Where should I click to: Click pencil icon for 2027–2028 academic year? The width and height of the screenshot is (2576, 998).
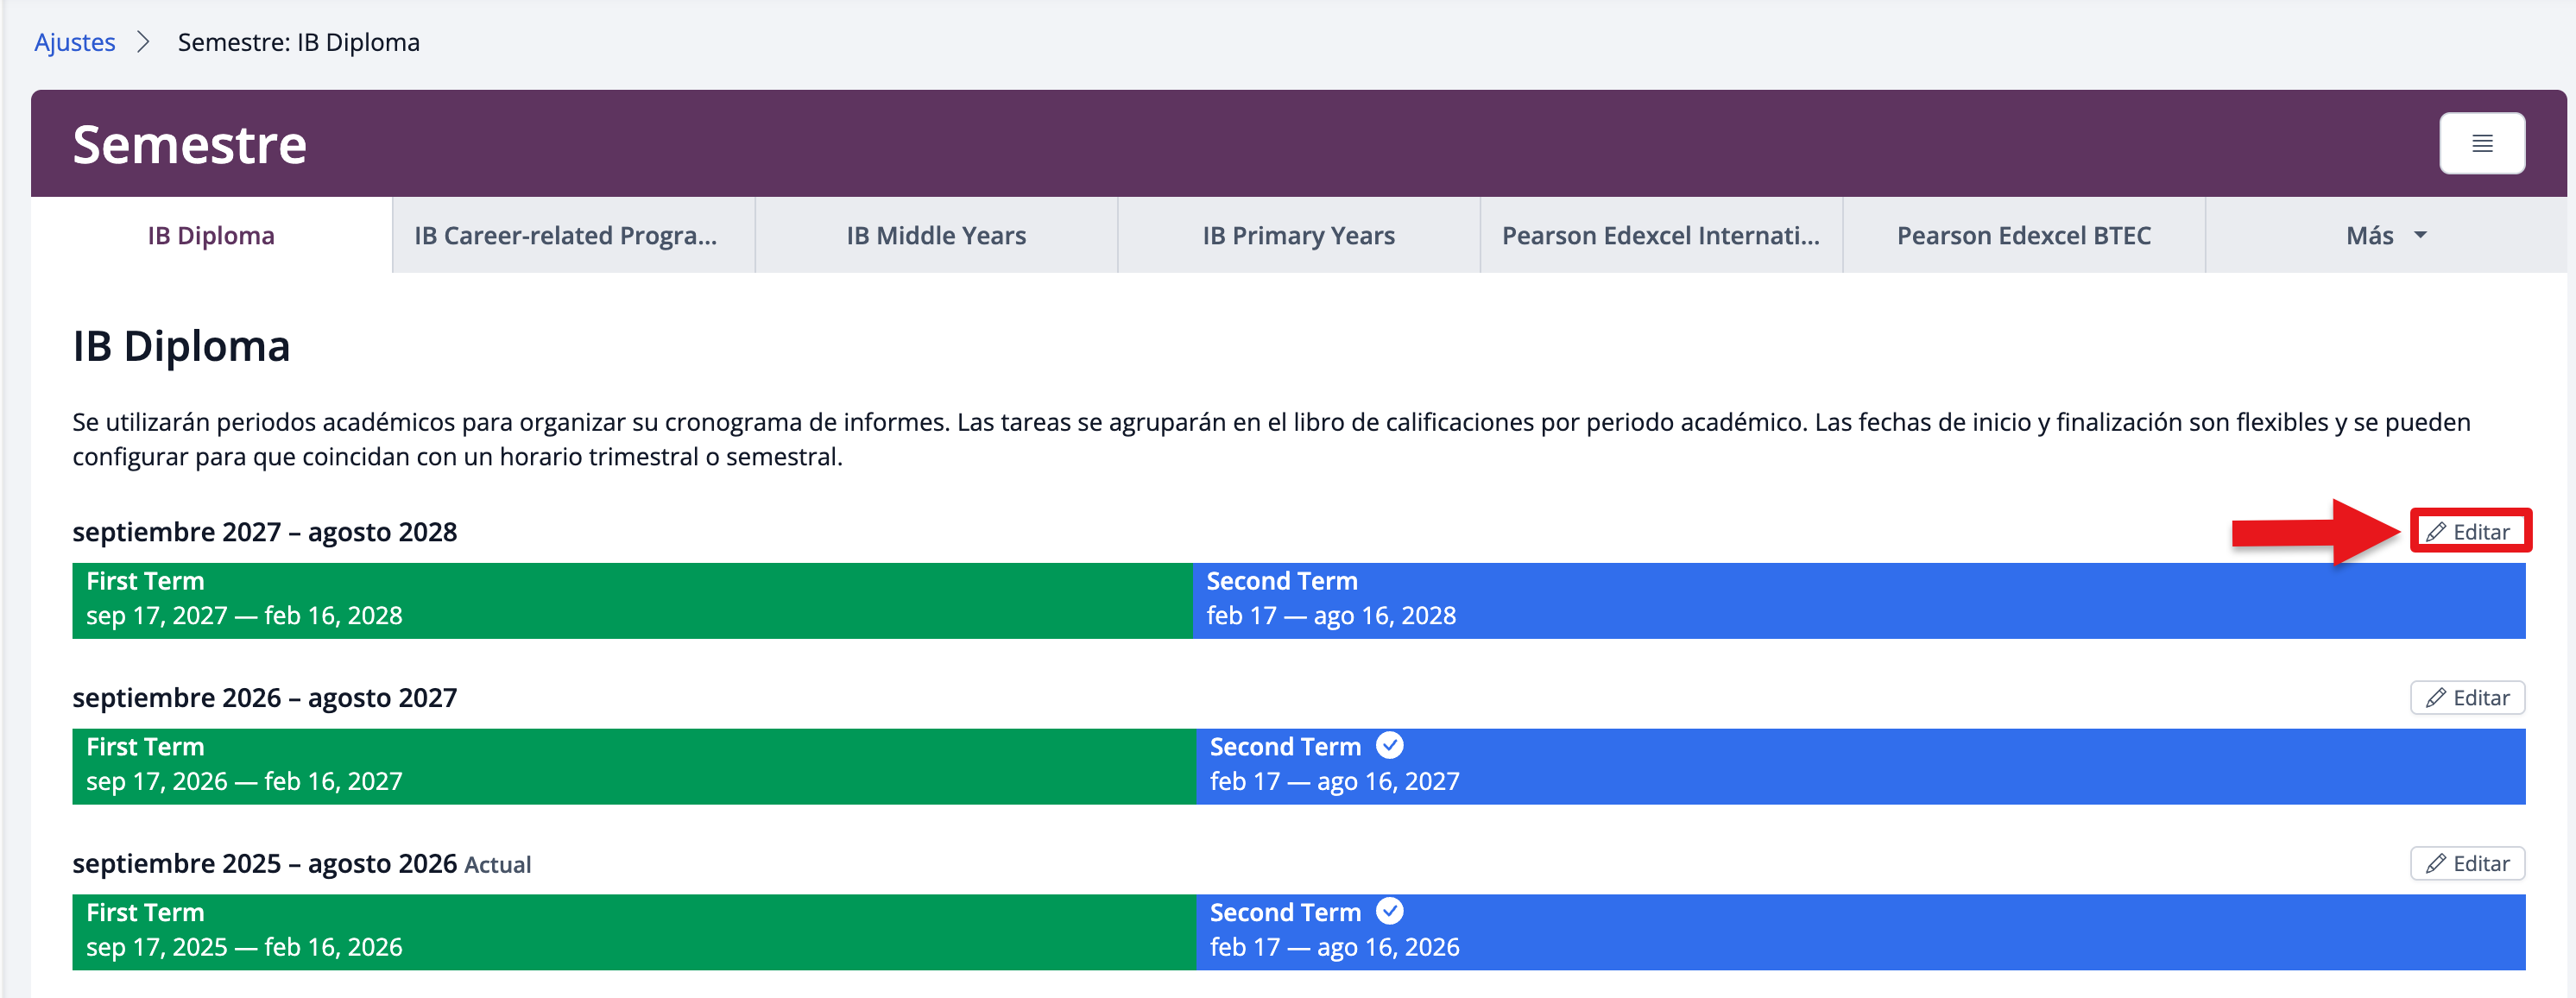click(x=2436, y=532)
